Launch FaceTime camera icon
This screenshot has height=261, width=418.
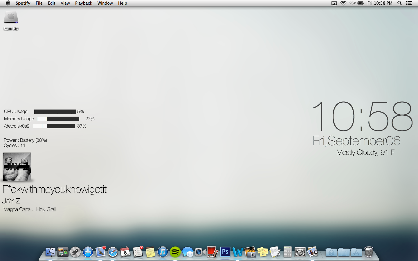click(x=200, y=252)
